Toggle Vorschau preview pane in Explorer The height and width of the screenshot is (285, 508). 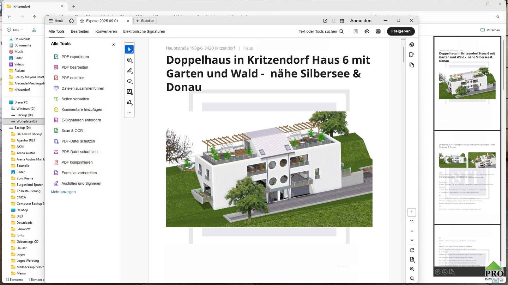[490, 30]
